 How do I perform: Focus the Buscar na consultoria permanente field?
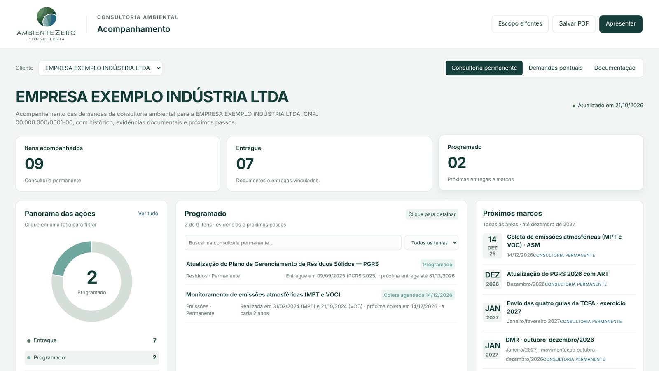click(x=293, y=243)
